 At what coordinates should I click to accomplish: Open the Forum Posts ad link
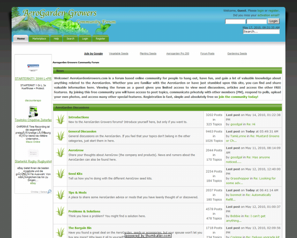207,54
